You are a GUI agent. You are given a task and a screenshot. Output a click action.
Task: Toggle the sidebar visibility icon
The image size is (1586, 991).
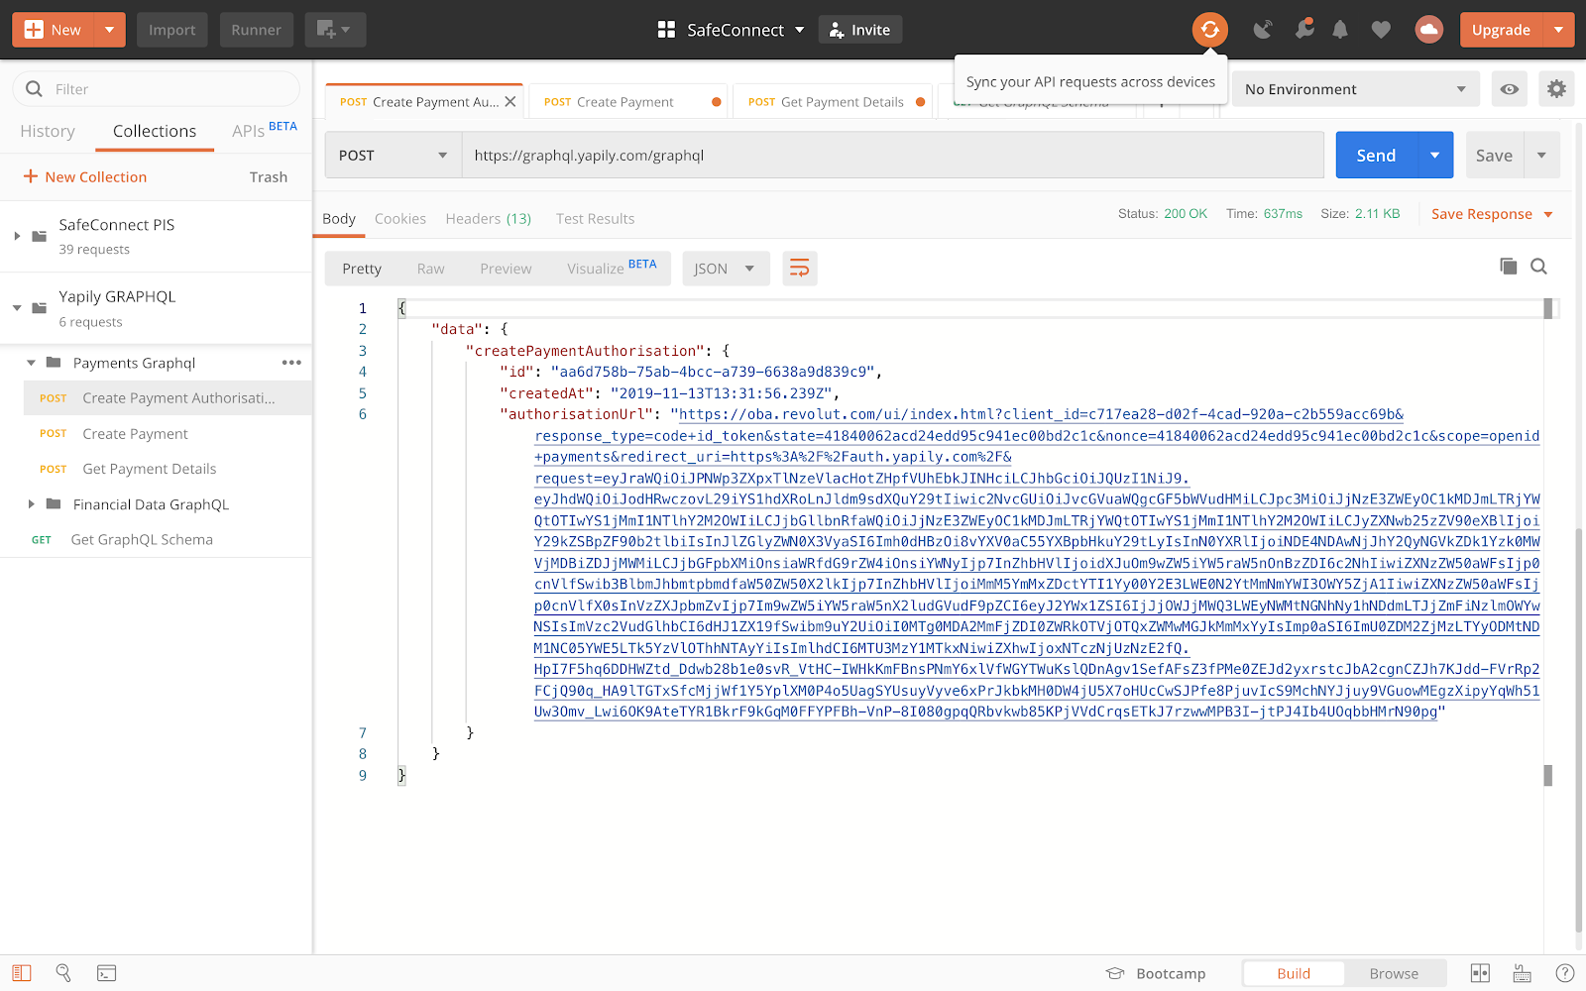22,973
